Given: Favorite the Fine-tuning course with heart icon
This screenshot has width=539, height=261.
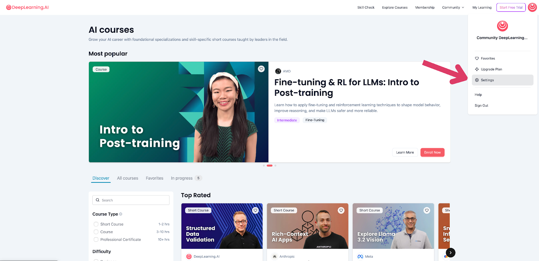Looking at the screenshot, I should tap(261, 69).
